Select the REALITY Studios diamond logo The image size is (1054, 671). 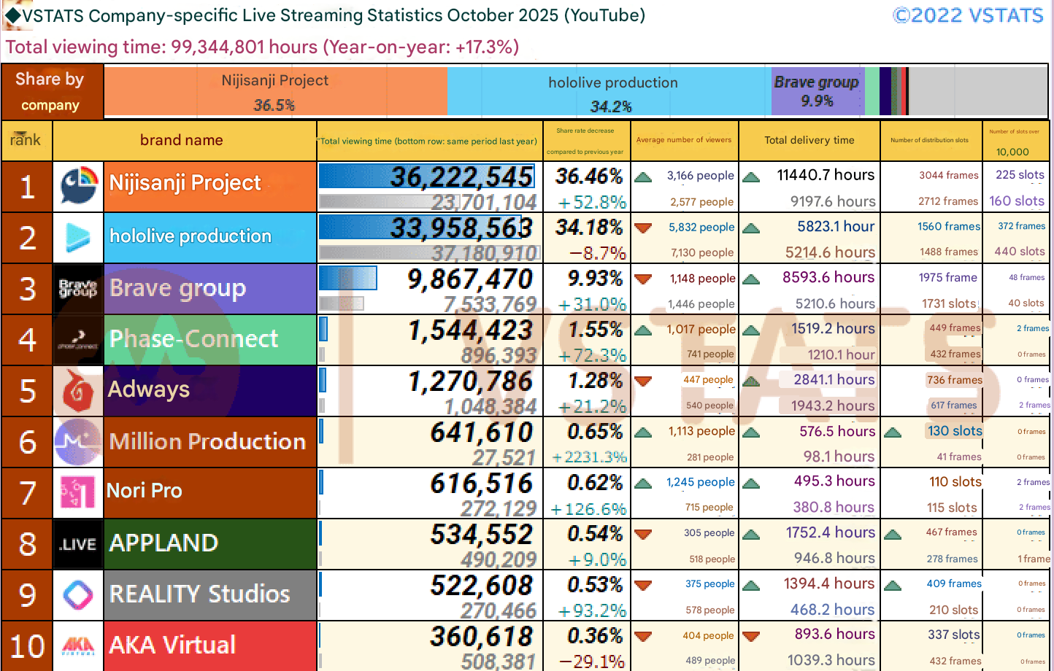(78, 595)
